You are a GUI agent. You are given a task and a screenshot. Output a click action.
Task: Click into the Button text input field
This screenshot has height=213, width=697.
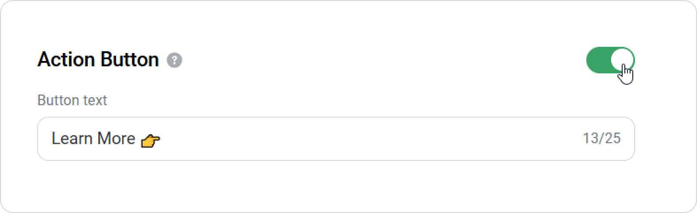click(x=336, y=139)
